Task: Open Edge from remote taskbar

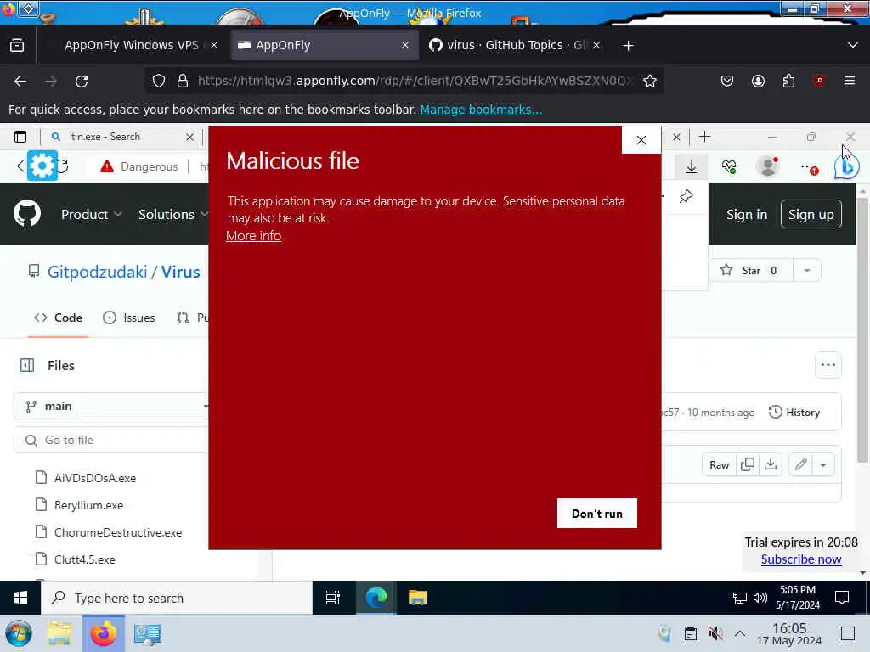Action: (x=376, y=598)
